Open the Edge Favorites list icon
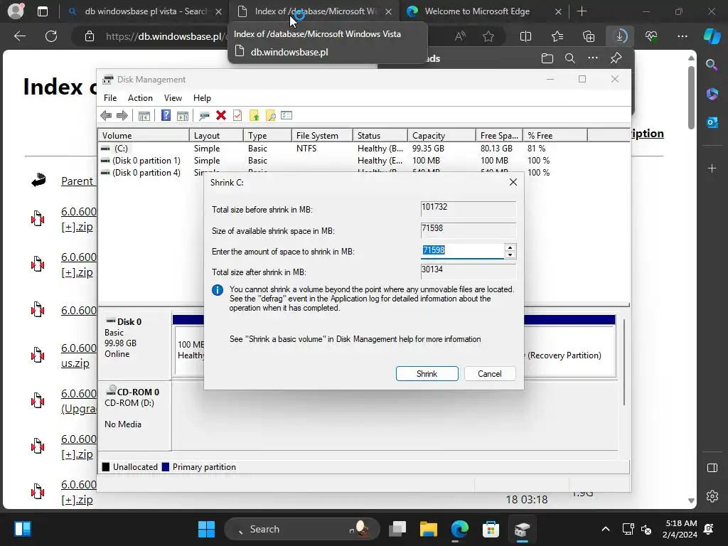728x546 pixels. pyautogui.click(x=557, y=36)
